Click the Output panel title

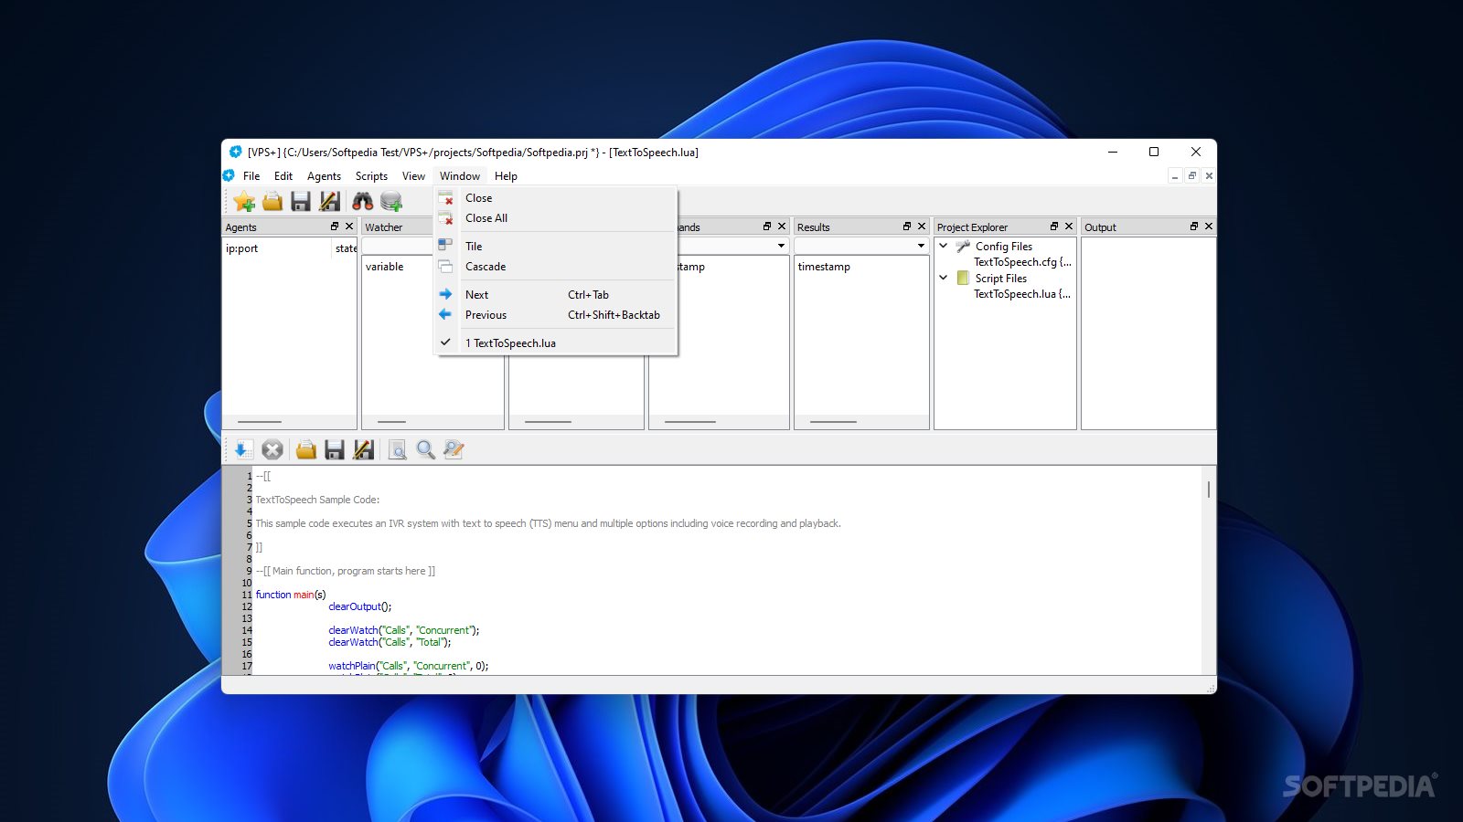[1100, 227]
